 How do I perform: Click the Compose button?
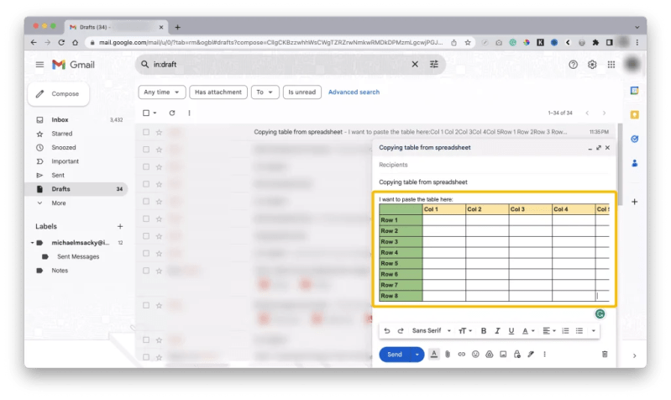coord(59,94)
